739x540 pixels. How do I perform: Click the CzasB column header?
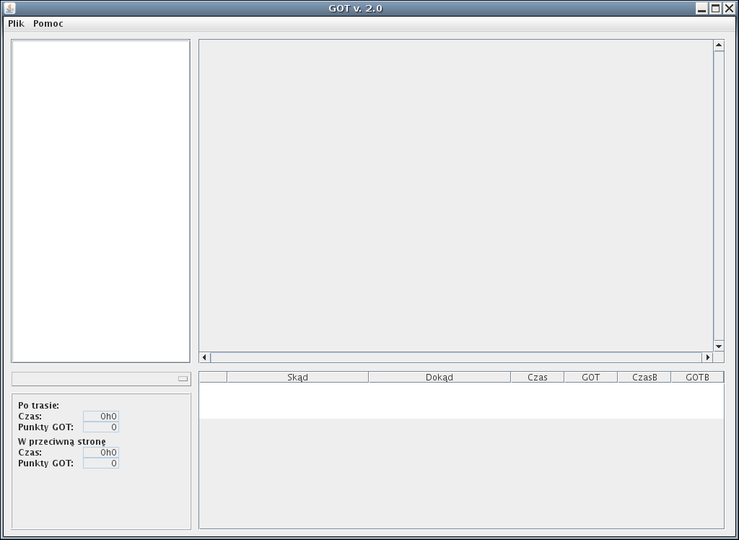pyautogui.click(x=644, y=378)
